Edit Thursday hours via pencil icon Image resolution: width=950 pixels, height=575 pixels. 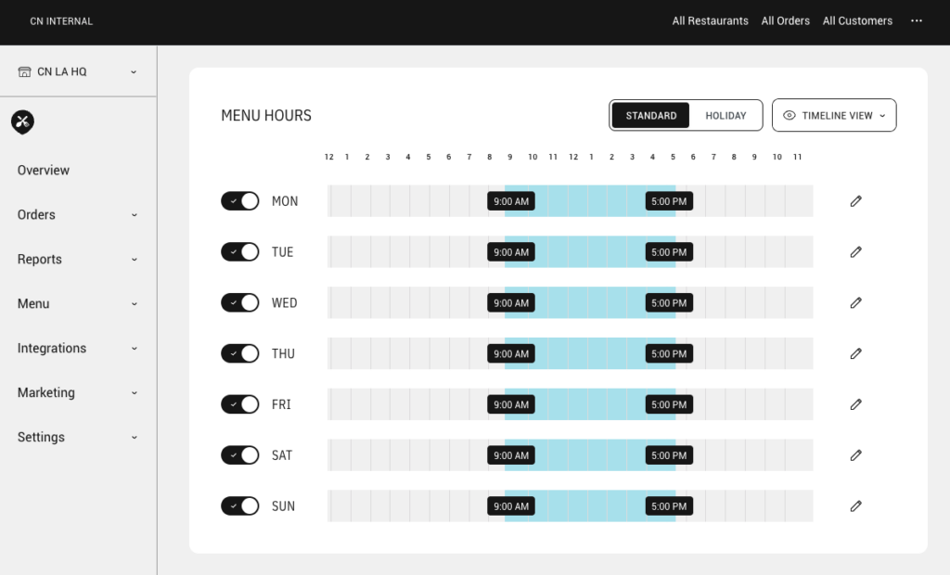855,353
